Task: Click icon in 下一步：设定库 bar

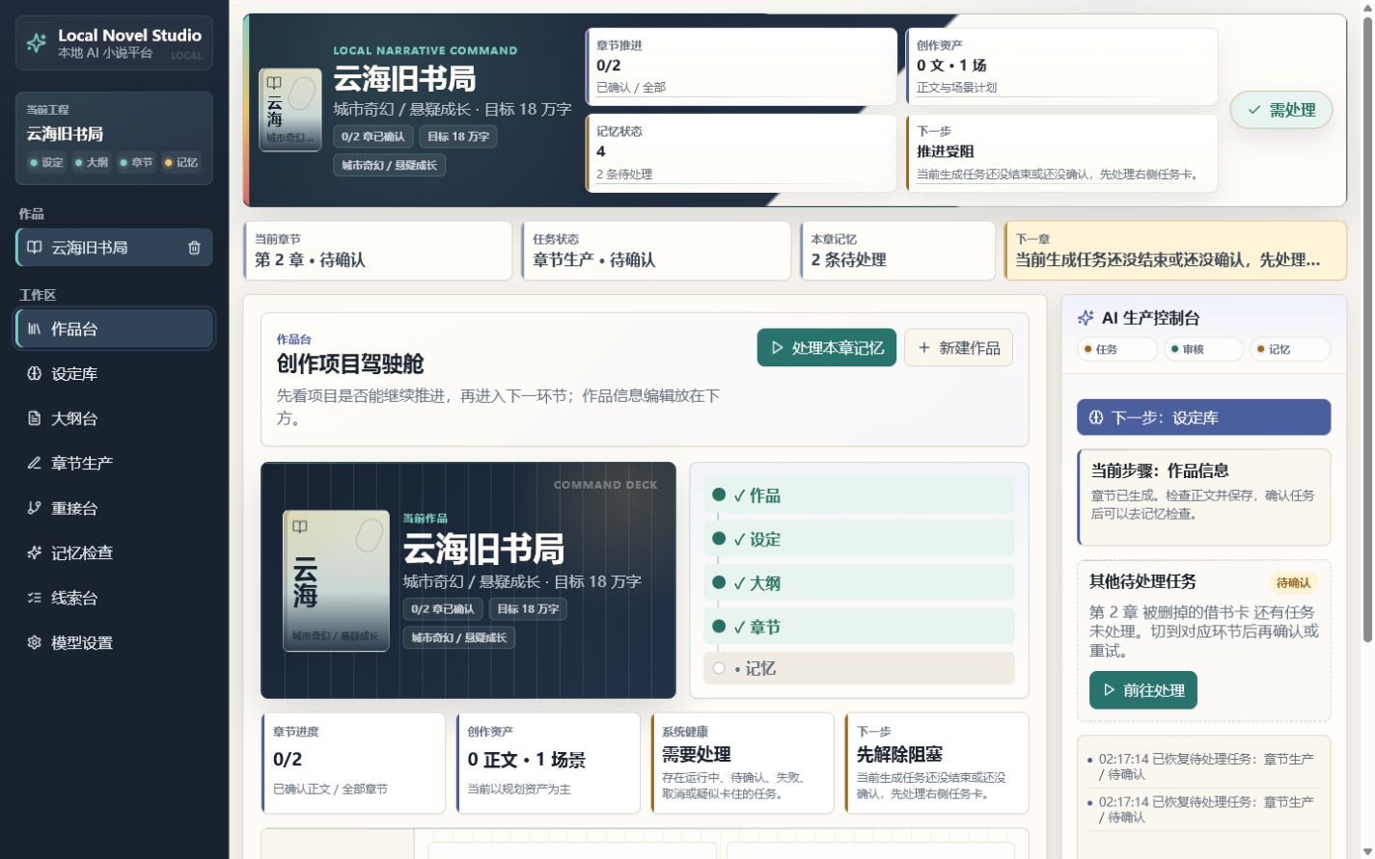Action: 1096,417
